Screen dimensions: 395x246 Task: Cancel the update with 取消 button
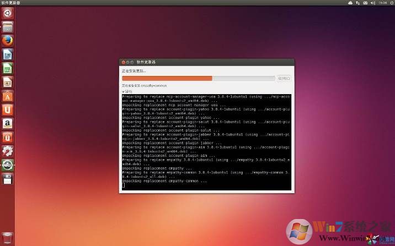(x=284, y=78)
